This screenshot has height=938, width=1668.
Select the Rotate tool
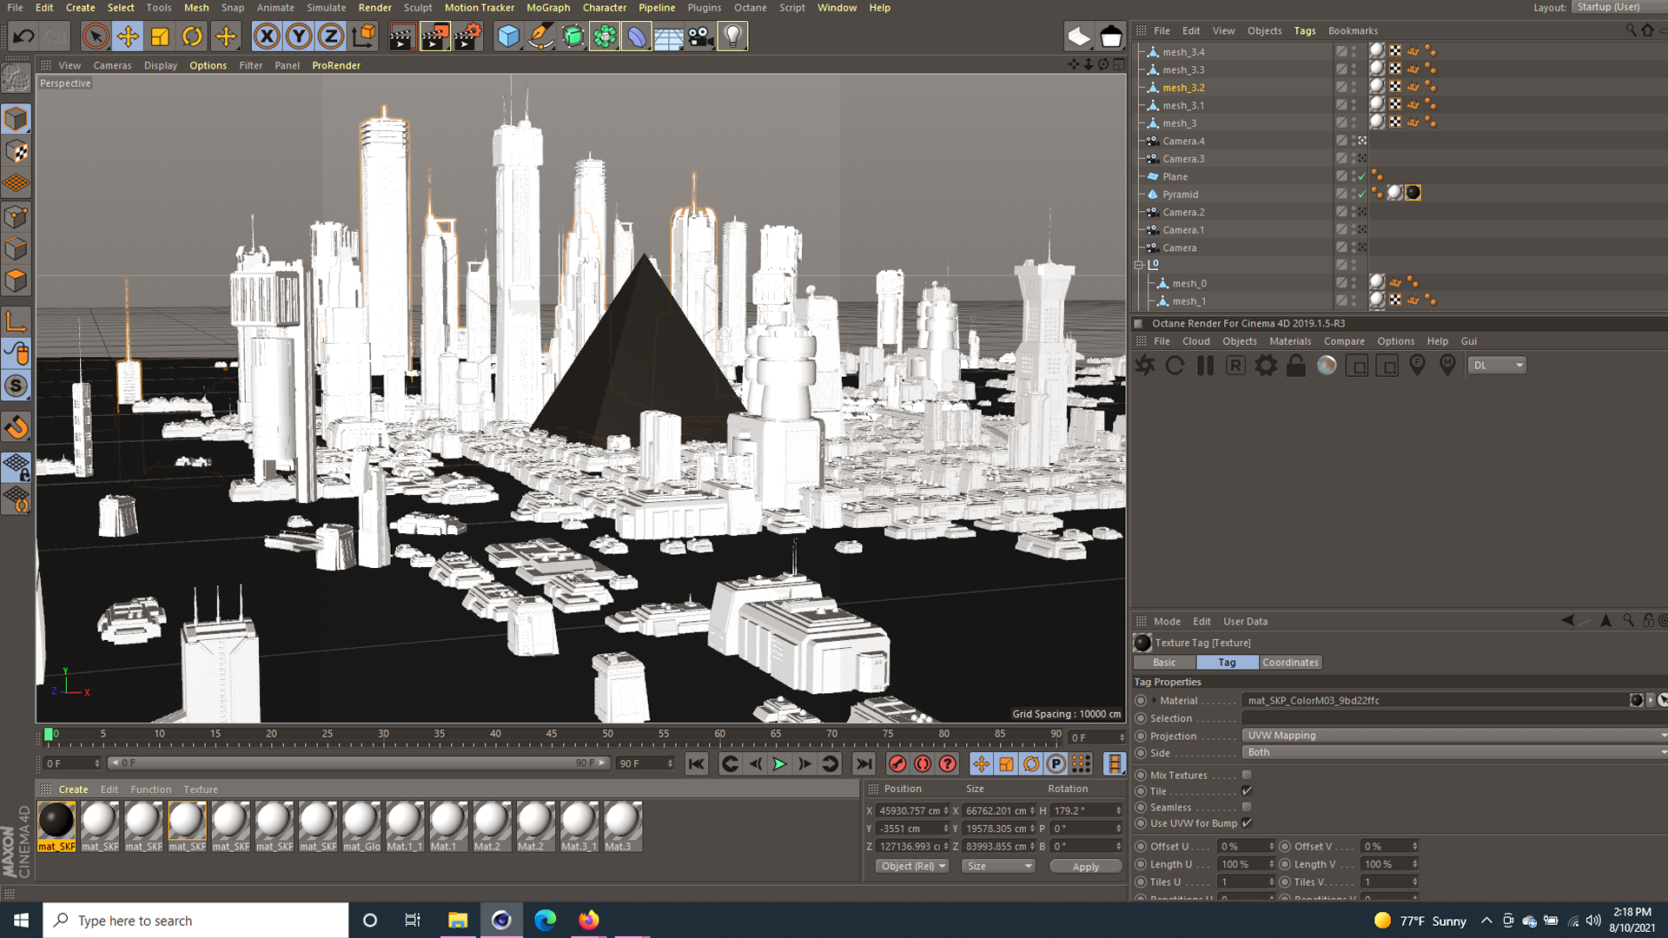point(191,36)
